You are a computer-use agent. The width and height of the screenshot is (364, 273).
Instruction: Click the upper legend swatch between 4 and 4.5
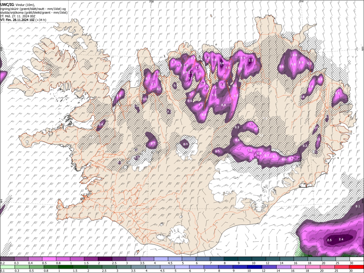tap(161, 259)
